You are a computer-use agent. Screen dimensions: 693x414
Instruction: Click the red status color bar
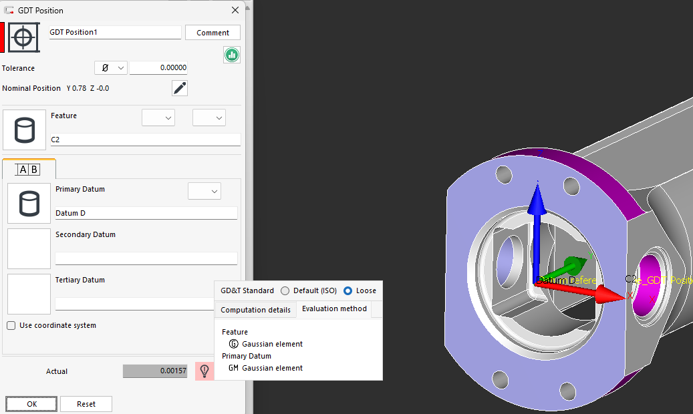(3, 37)
